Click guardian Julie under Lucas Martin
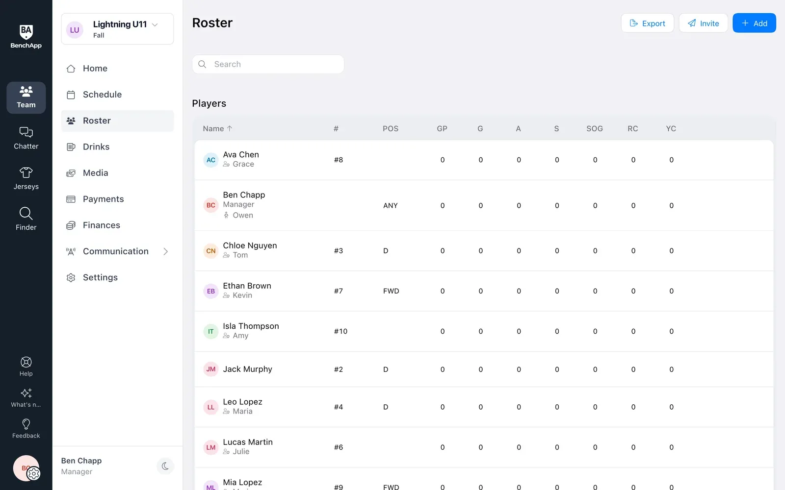The width and height of the screenshot is (785, 490). pos(241,452)
